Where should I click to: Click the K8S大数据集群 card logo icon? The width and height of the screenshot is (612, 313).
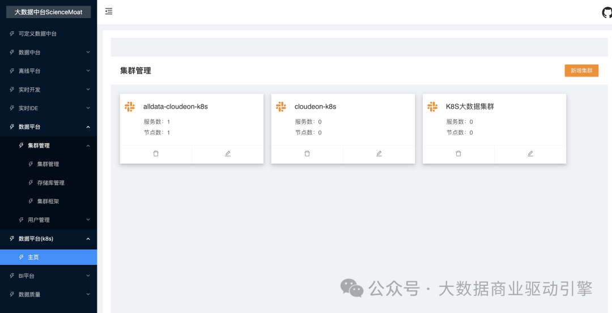432,106
